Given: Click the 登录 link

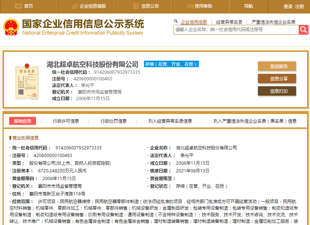Looking at the screenshot, I should pos(288,7).
